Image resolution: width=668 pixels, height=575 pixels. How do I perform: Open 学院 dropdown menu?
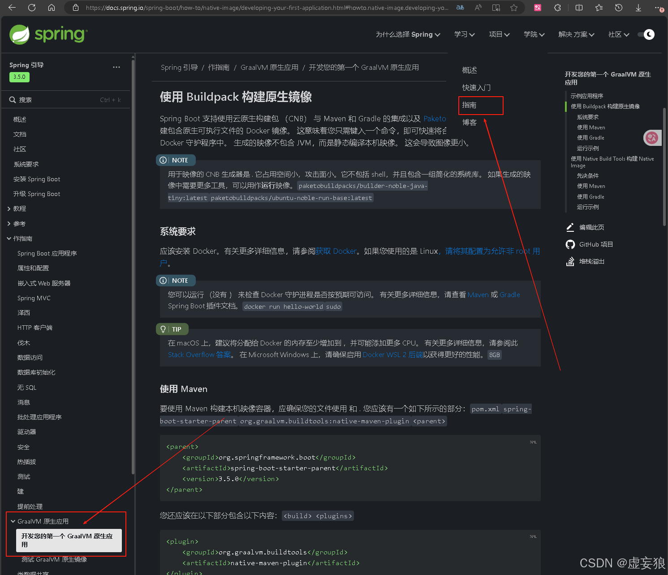tap(534, 34)
